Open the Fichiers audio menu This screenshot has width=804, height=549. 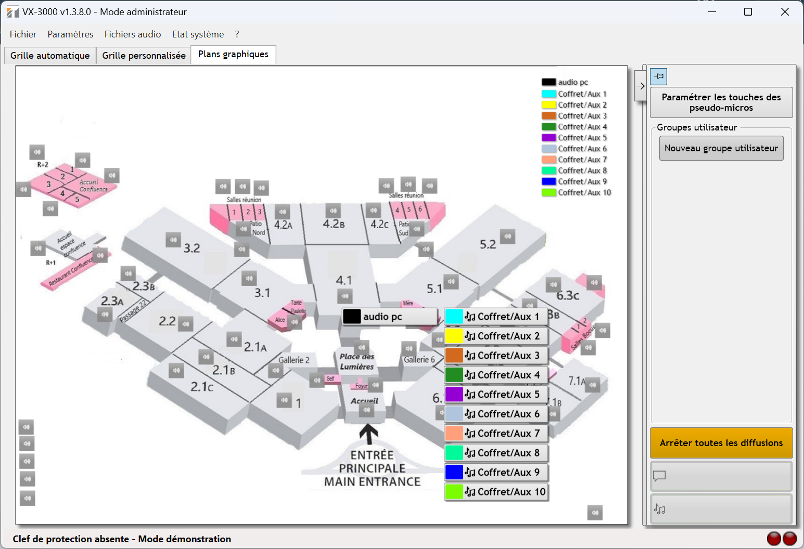coord(133,34)
